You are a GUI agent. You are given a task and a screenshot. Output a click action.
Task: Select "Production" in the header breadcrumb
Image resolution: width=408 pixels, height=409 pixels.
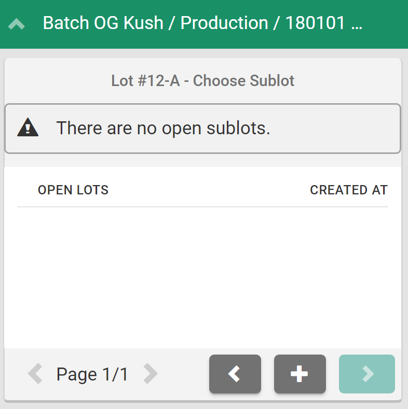click(224, 23)
